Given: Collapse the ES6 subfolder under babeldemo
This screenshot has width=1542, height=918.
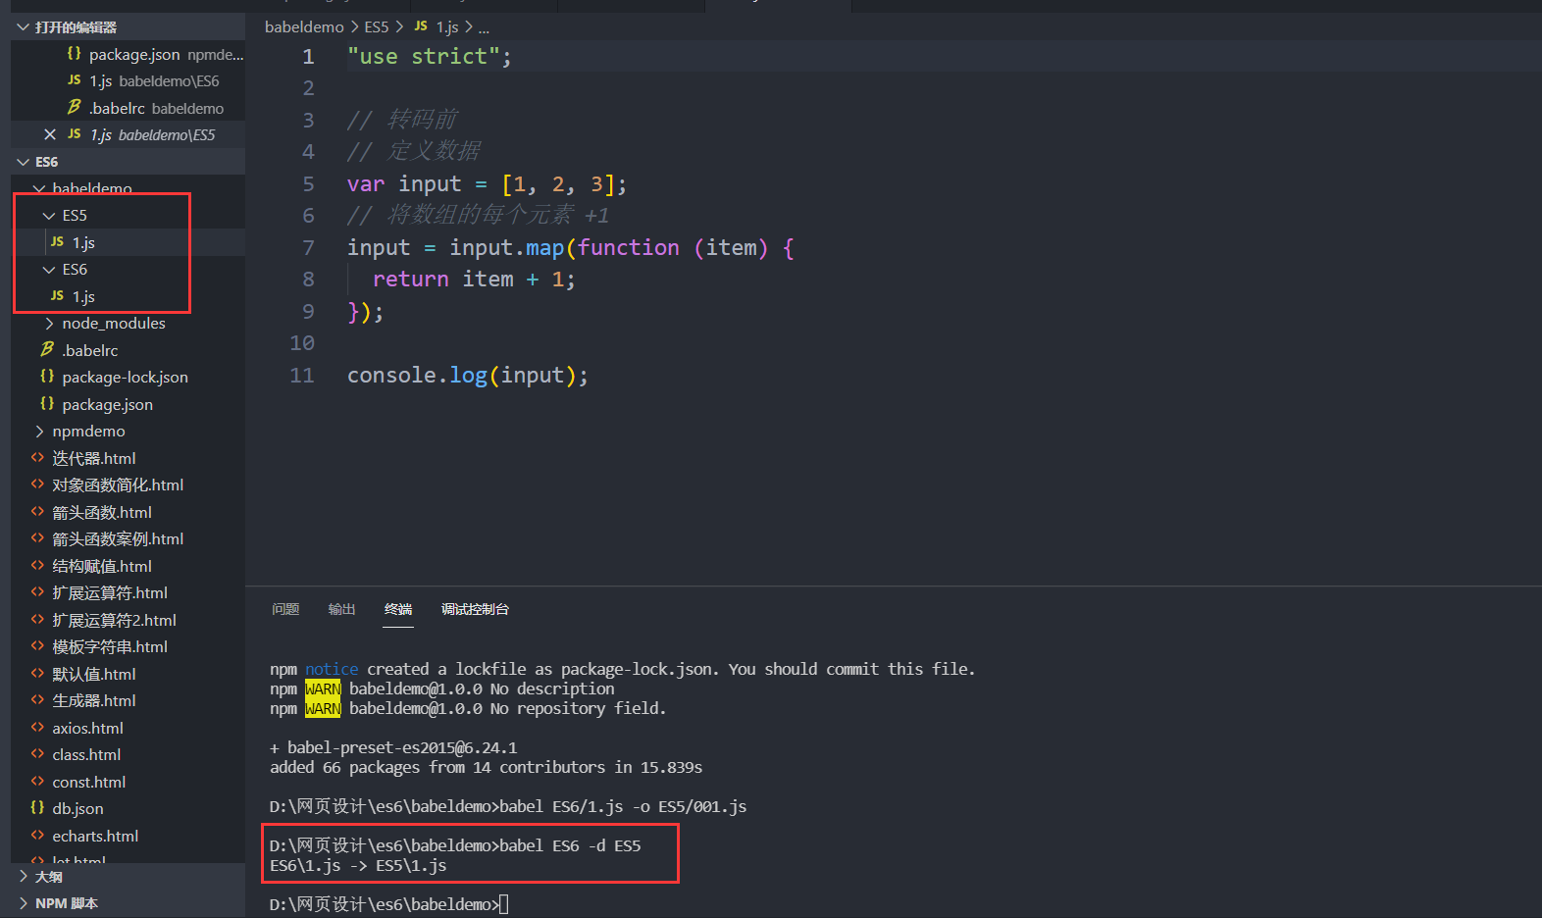Looking at the screenshot, I should click(x=49, y=269).
